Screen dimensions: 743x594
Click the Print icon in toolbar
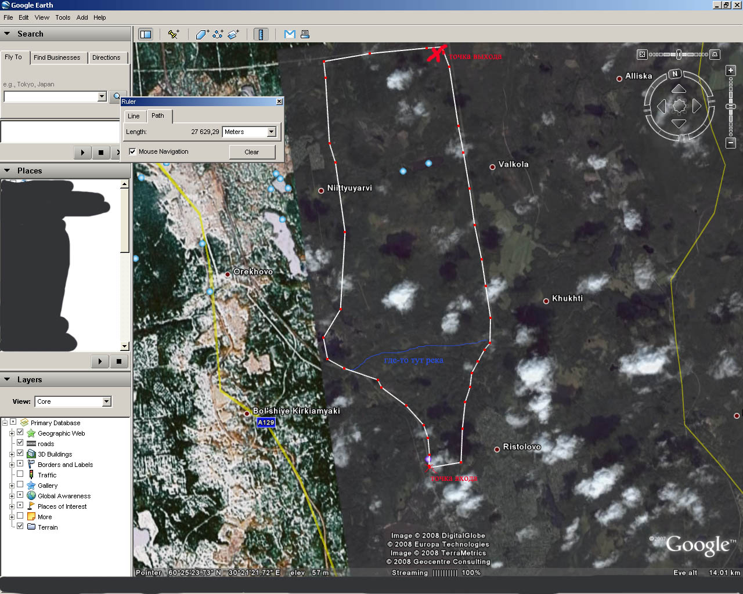point(305,34)
